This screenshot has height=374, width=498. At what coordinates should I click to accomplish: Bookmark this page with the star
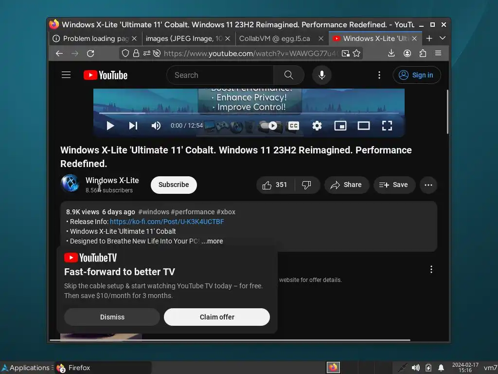point(356,54)
